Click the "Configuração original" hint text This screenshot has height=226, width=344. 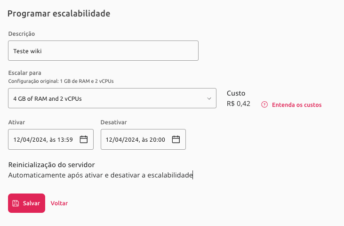click(x=61, y=81)
